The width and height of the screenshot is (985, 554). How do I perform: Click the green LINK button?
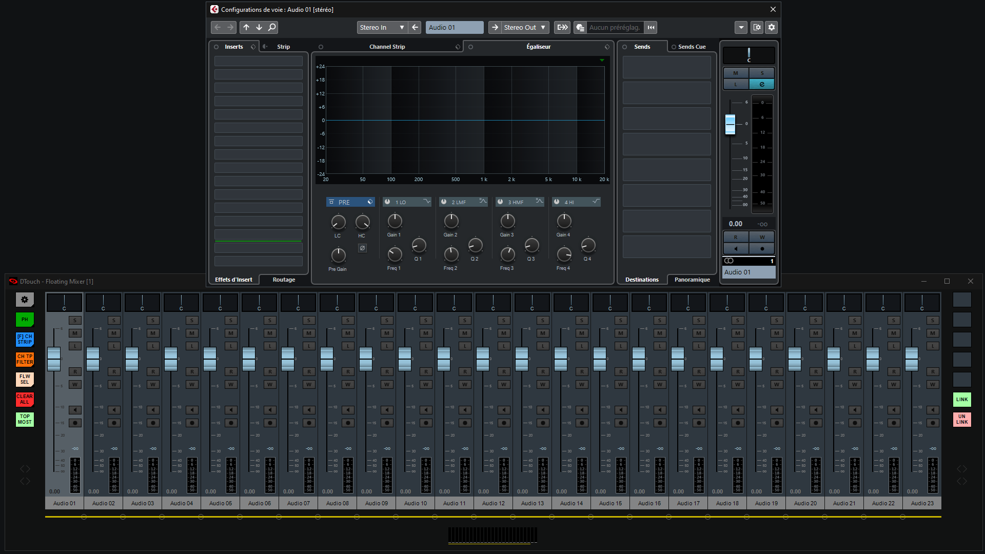click(x=962, y=399)
